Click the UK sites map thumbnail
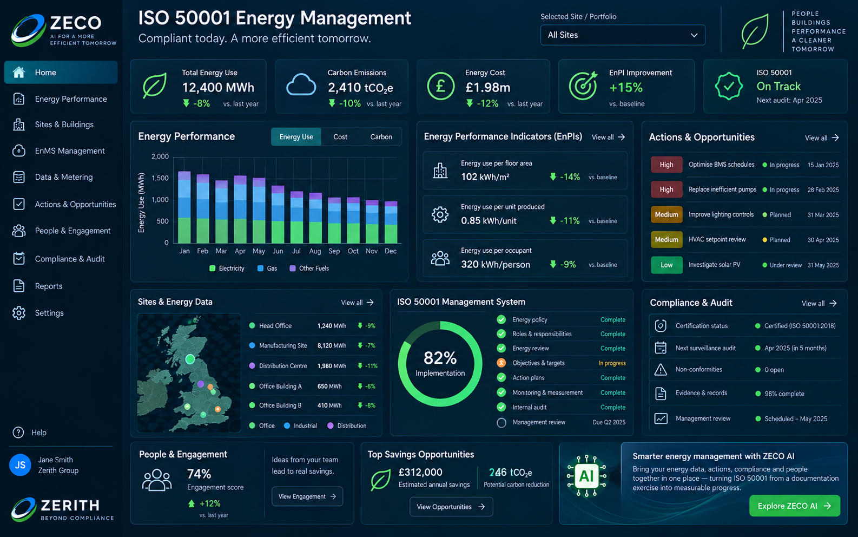The width and height of the screenshot is (858, 537). 189,373
